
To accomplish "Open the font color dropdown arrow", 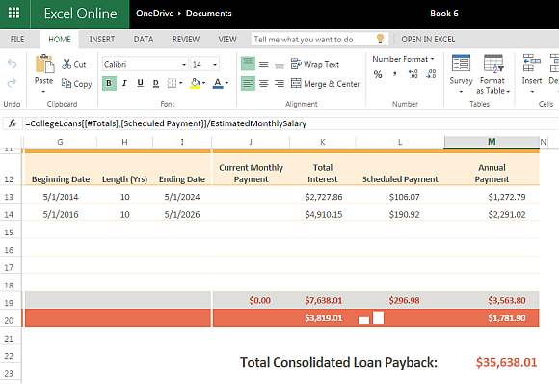I will tap(226, 84).
